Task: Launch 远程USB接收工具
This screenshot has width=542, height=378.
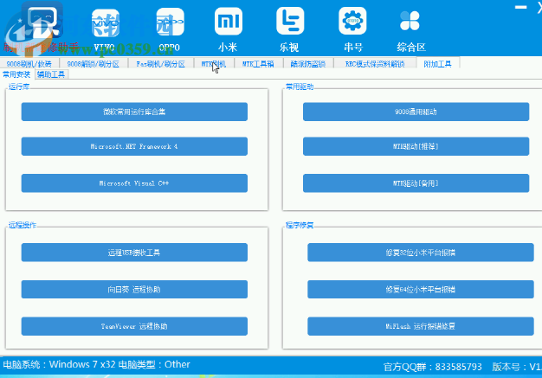Action: (x=134, y=253)
